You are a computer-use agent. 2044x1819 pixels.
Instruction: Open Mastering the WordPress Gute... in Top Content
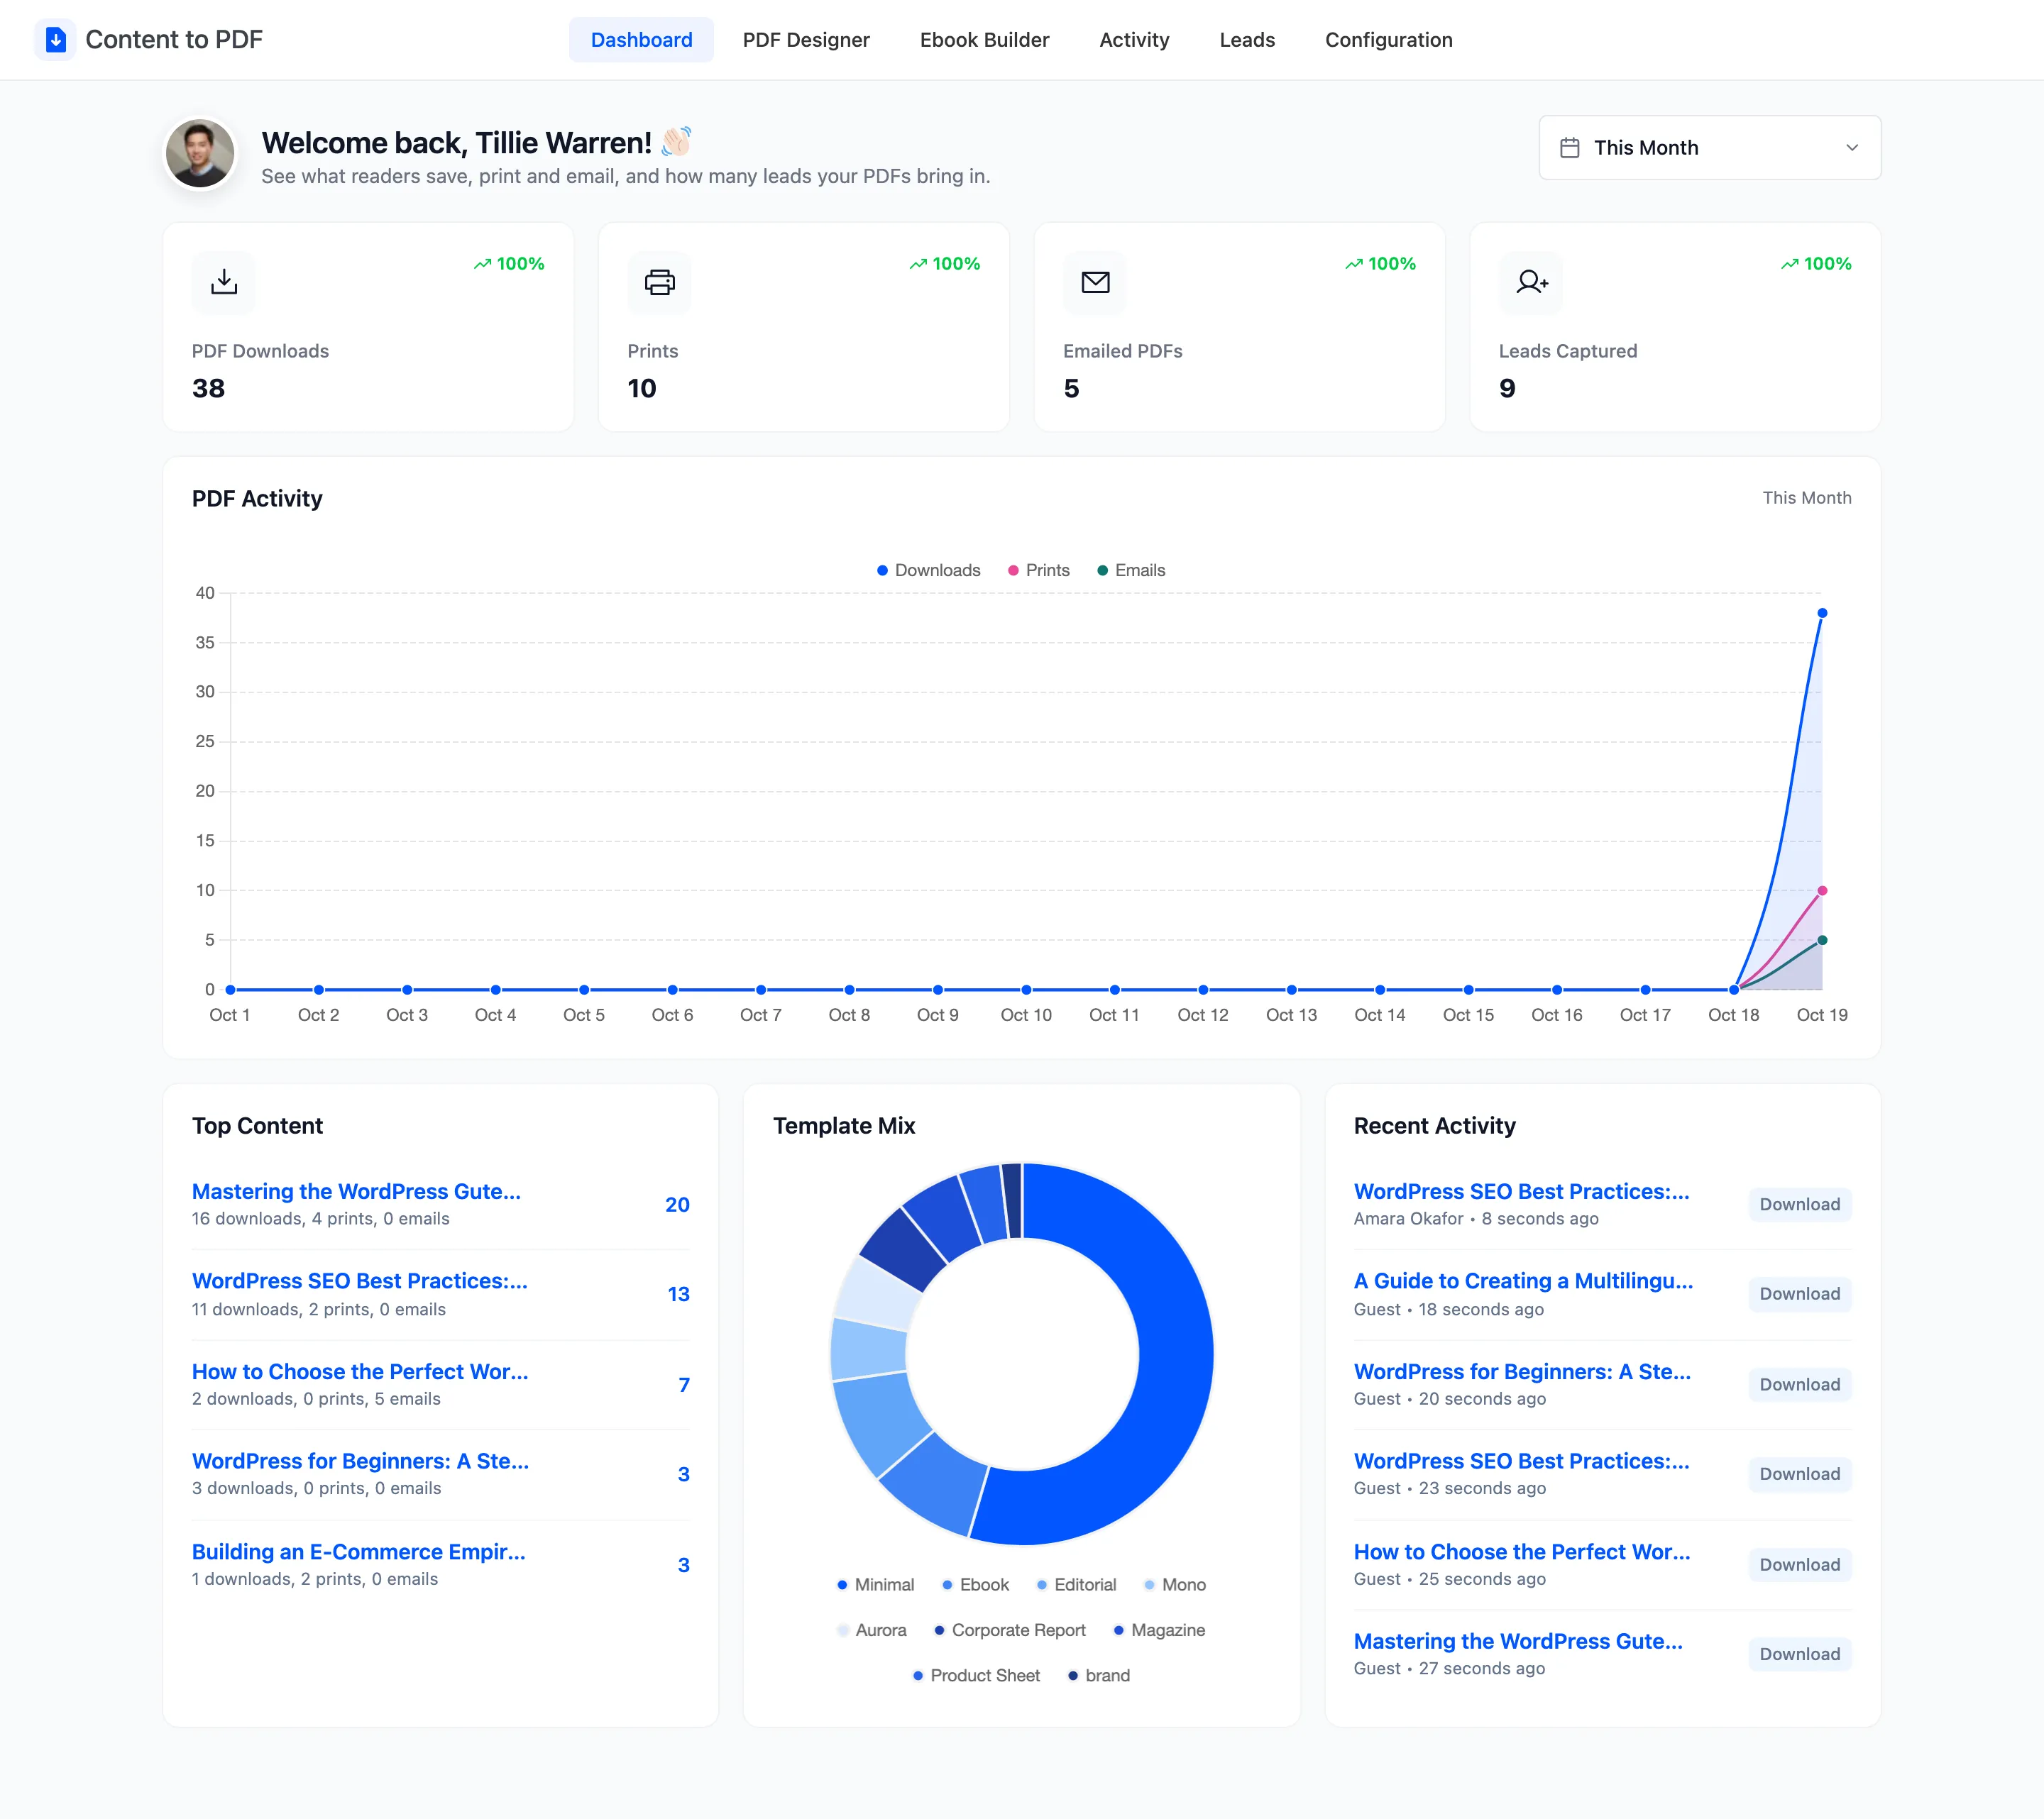356,1191
